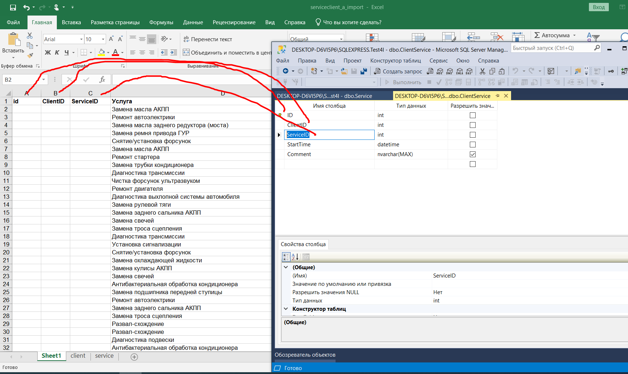Switch to the client sheet tab
This screenshot has width=628, height=374.
click(x=78, y=356)
